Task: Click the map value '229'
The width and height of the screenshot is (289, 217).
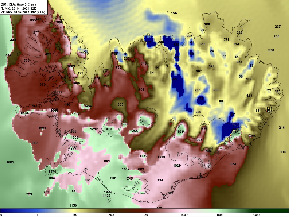Action: pos(198,112)
